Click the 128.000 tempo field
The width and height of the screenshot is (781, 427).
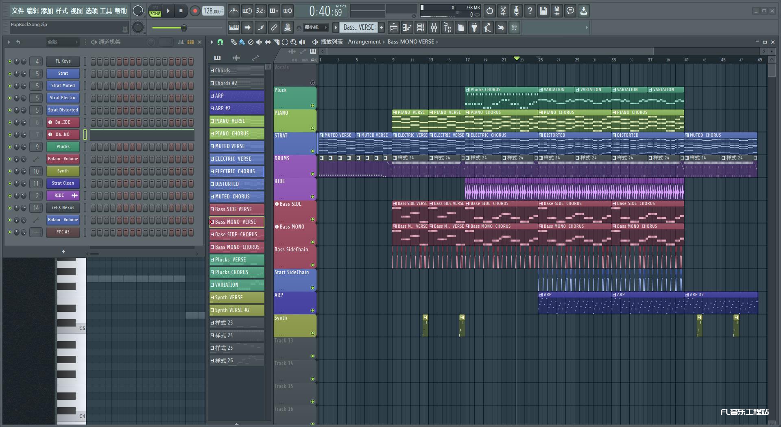tap(214, 11)
